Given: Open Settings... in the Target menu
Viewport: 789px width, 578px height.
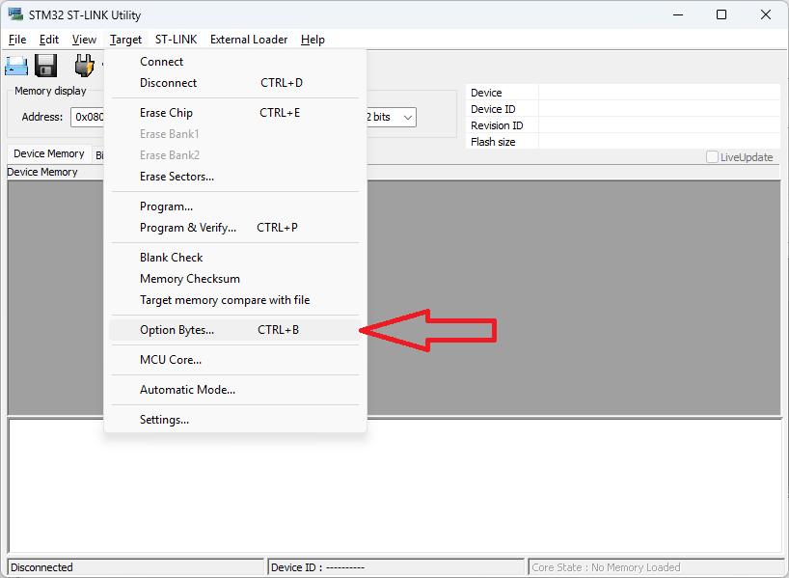Looking at the screenshot, I should pos(235,420).
